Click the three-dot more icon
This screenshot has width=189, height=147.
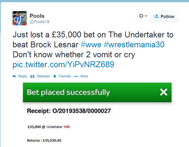pos(76,76)
